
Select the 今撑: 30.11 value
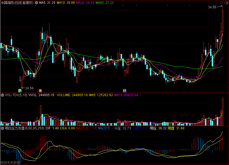click(x=140, y=128)
